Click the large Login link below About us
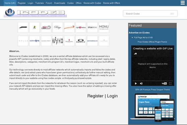 [x=112, y=96]
